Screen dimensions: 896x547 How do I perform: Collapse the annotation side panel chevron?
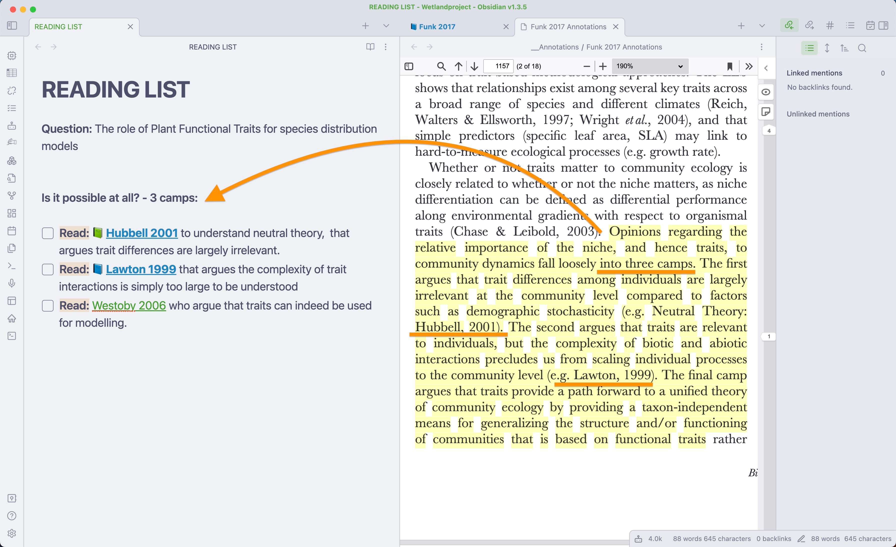click(766, 68)
